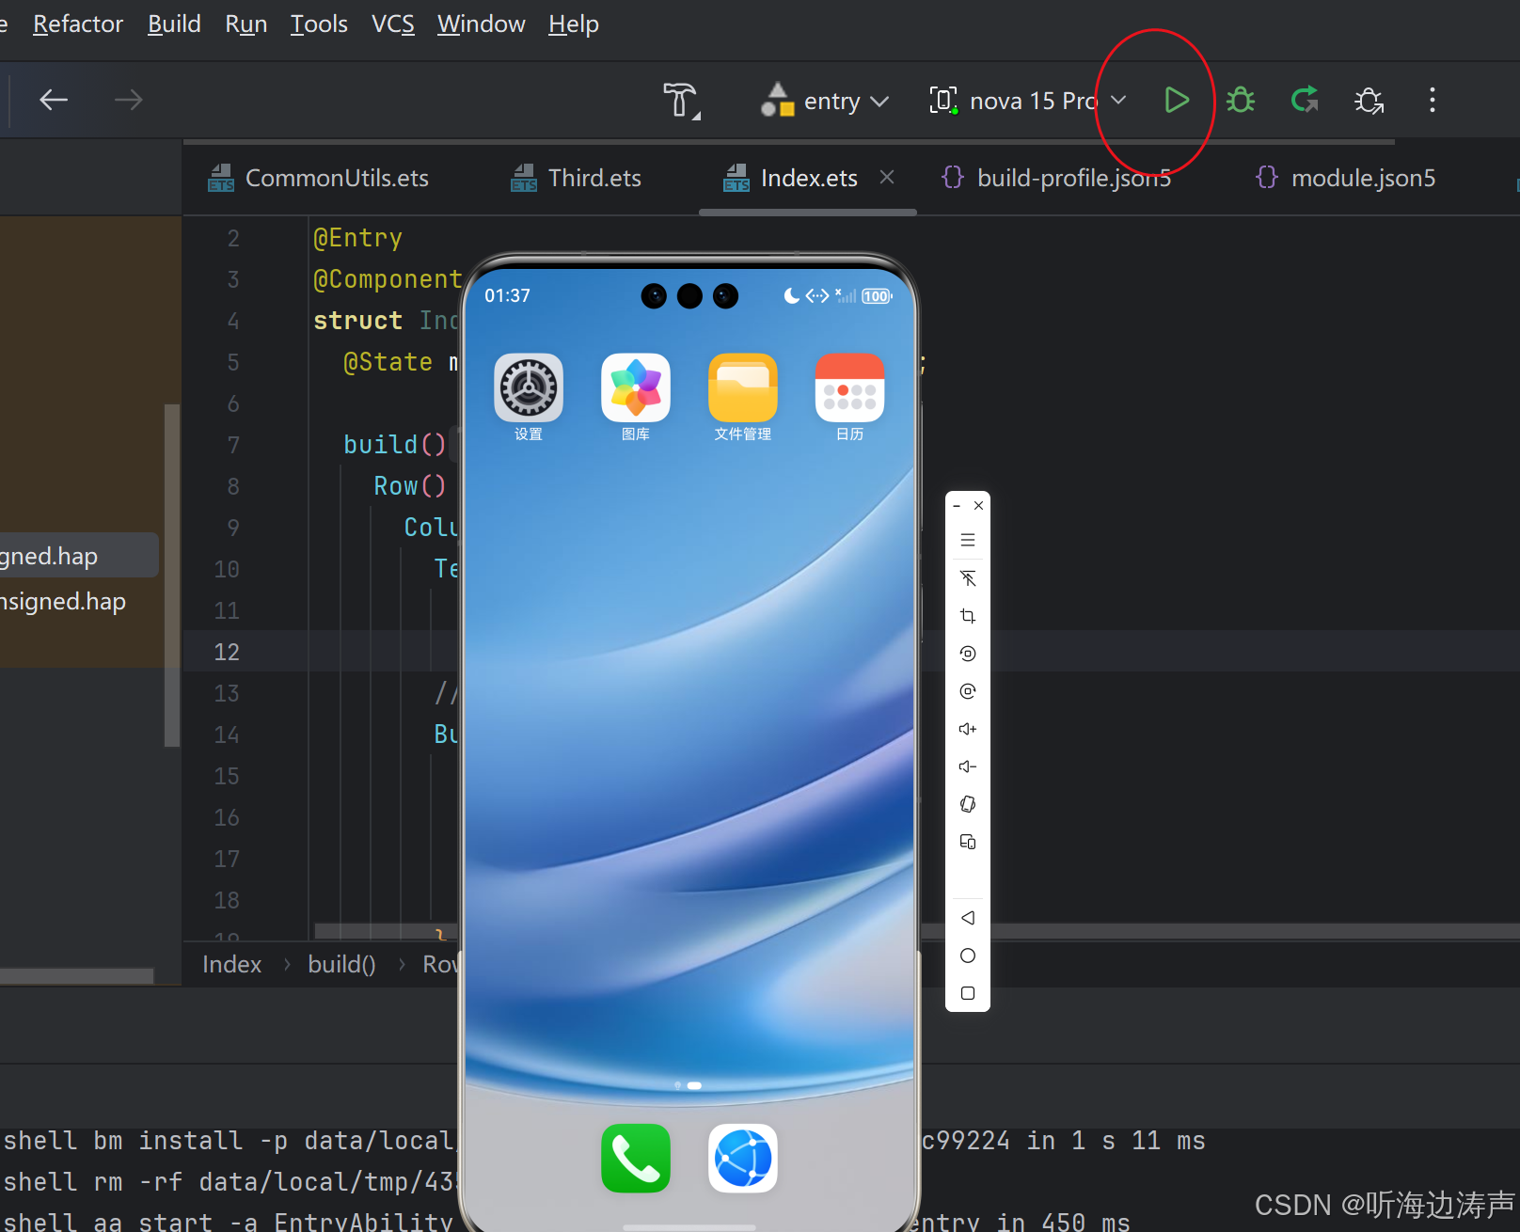Run the app with green play button
The height and width of the screenshot is (1232, 1520).
(1176, 100)
